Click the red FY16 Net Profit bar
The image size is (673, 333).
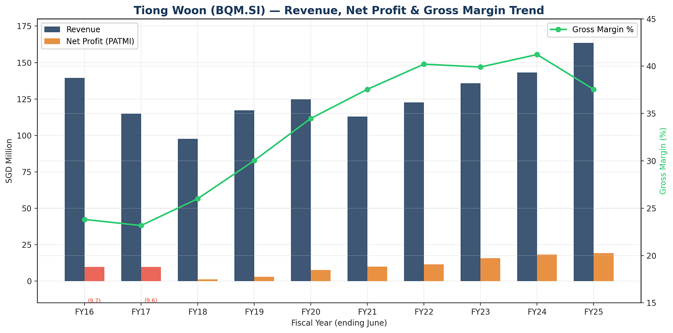click(x=94, y=274)
